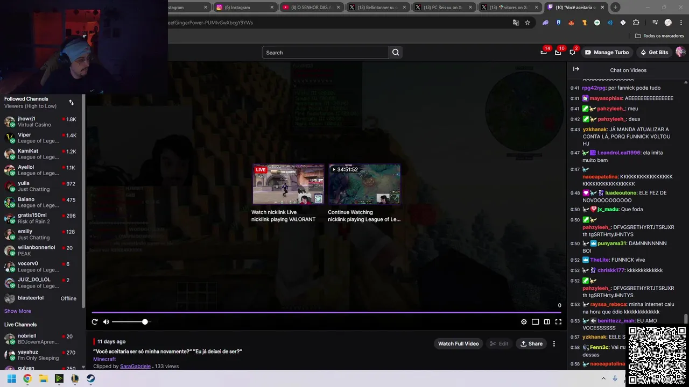Click the search magnifier button
This screenshot has width=689, height=387.
pyautogui.click(x=396, y=52)
